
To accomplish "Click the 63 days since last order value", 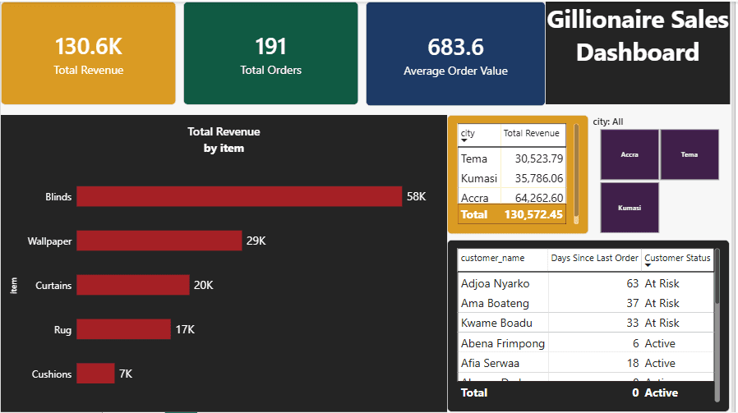I will pos(632,283).
